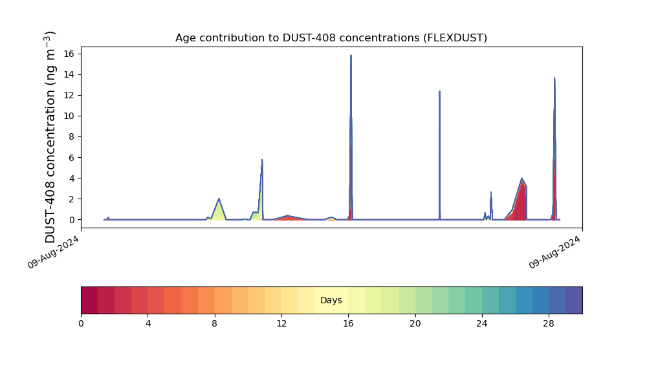Click the chart title mentioning FLEXDUST

(331, 38)
